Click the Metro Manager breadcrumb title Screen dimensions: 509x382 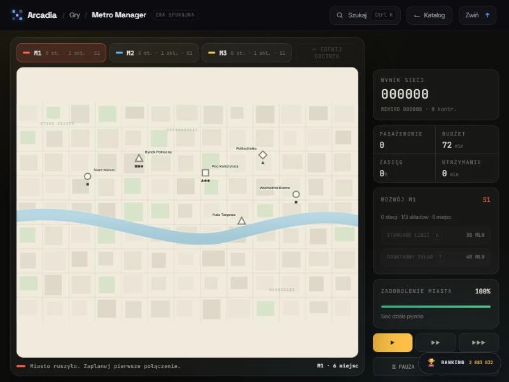[x=119, y=15]
